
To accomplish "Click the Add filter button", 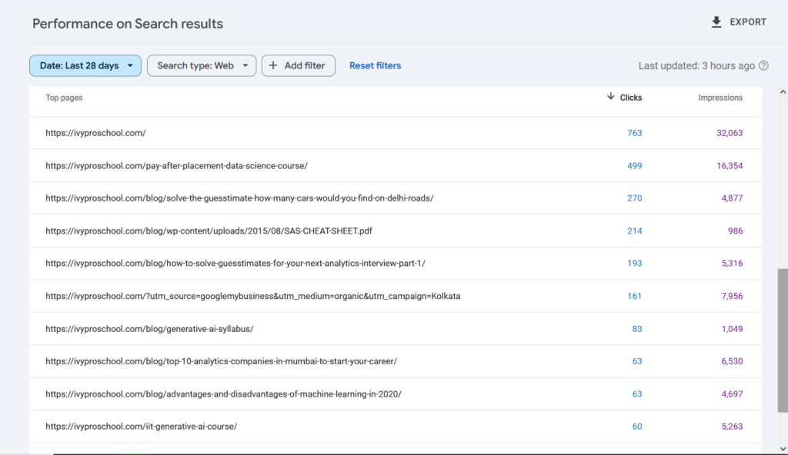I will (x=298, y=65).
